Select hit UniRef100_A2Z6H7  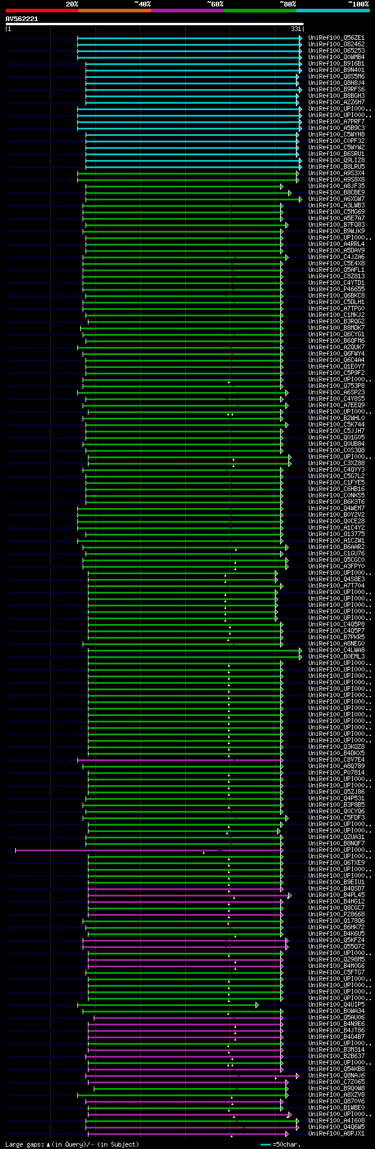click(336, 102)
